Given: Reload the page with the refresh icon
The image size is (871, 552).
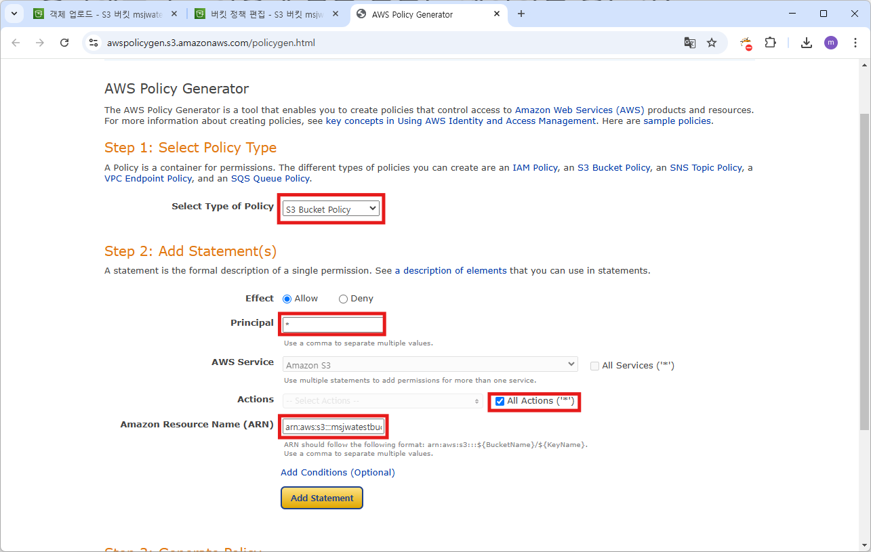Looking at the screenshot, I should coord(64,43).
